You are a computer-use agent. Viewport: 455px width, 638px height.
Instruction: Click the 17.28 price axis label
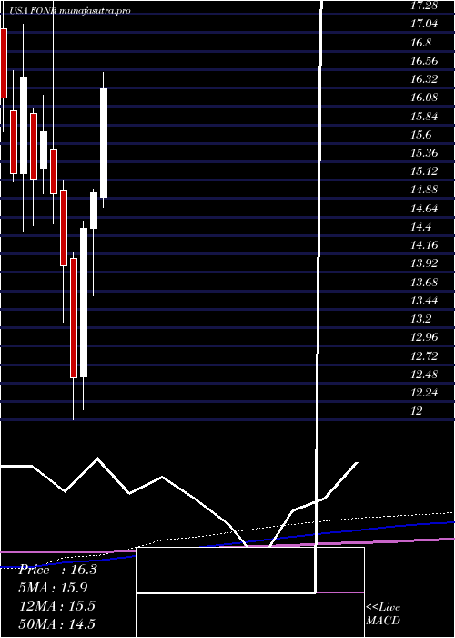(x=424, y=5)
